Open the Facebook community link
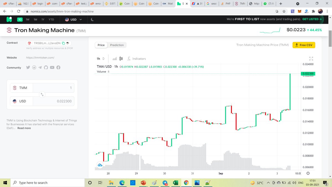332x187 pixels. [x=58, y=68]
